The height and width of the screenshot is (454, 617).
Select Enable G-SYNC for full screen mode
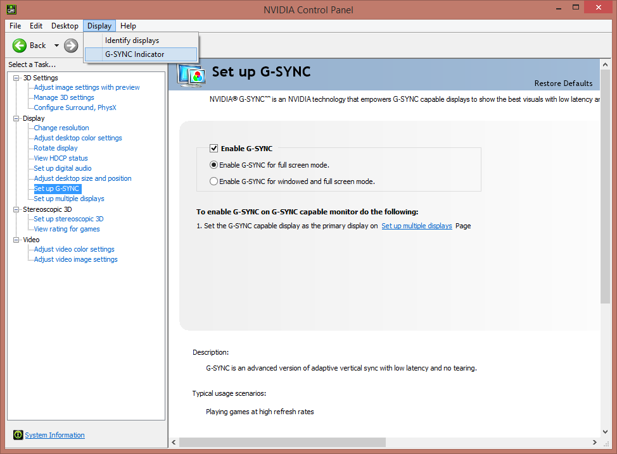(x=214, y=165)
